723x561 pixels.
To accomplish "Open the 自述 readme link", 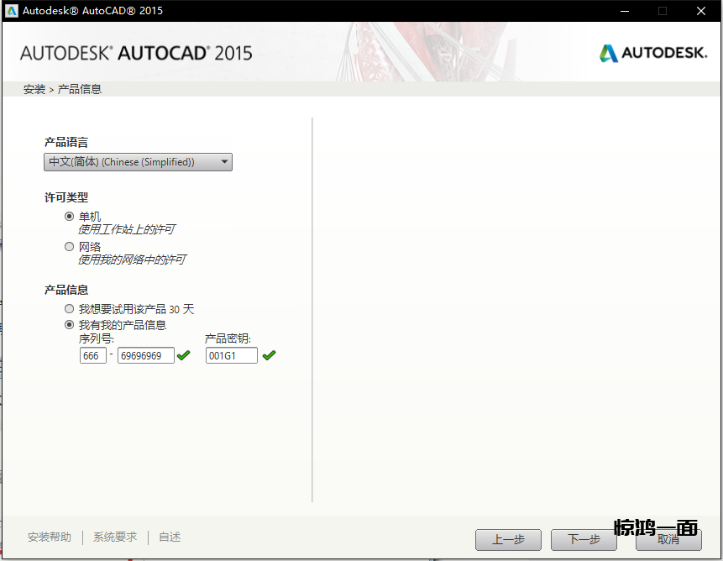I will click(x=170, y=537).
